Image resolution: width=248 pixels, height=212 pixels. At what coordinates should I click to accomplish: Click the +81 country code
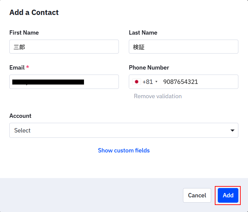(x=147, y=82)
